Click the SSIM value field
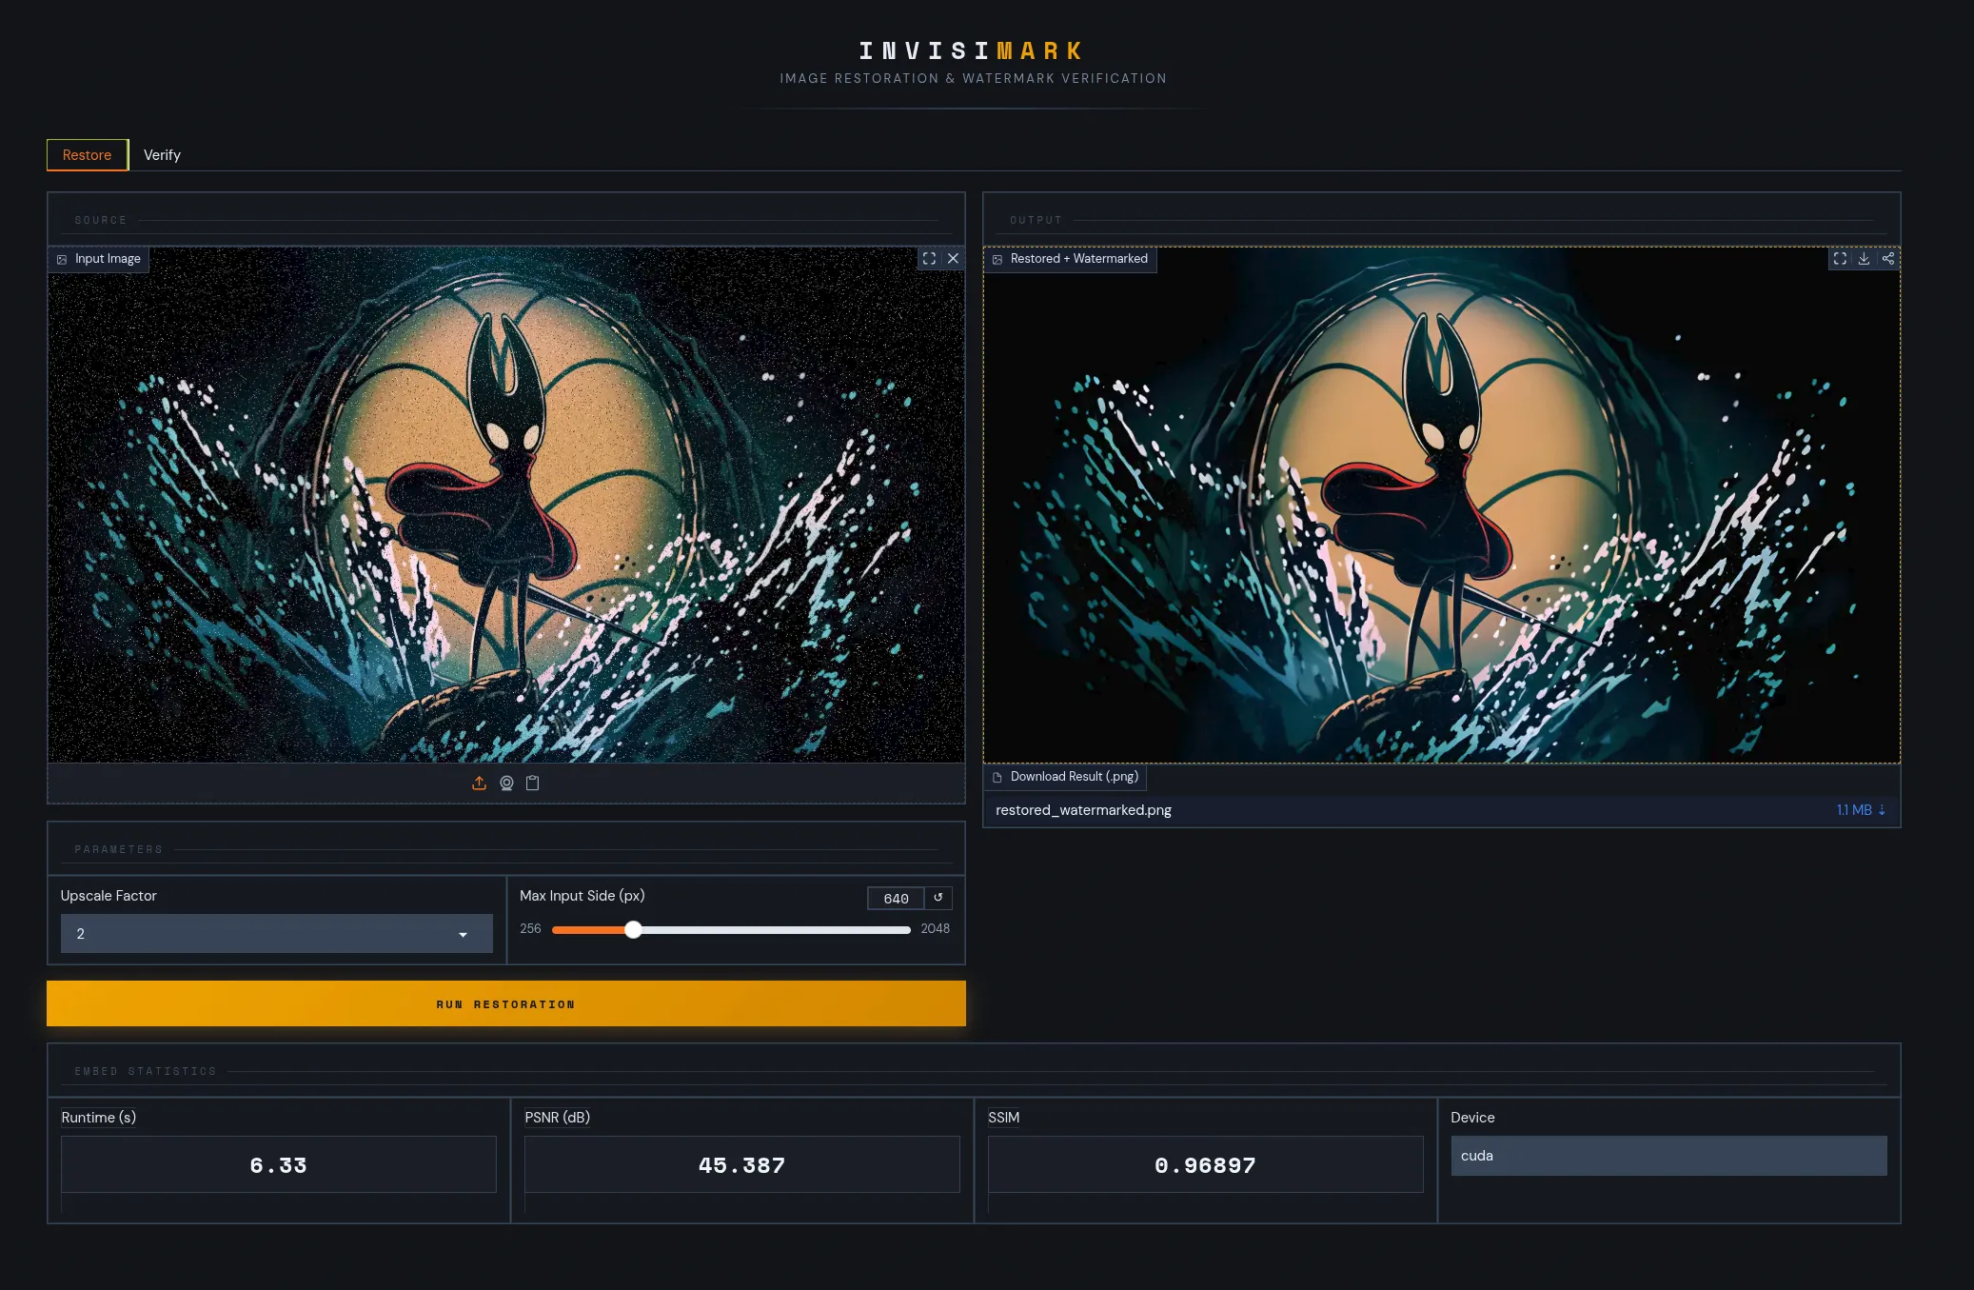Image resolution: width=1974 pixels, height=1290 pixels. click(x=1206, y=1165)
